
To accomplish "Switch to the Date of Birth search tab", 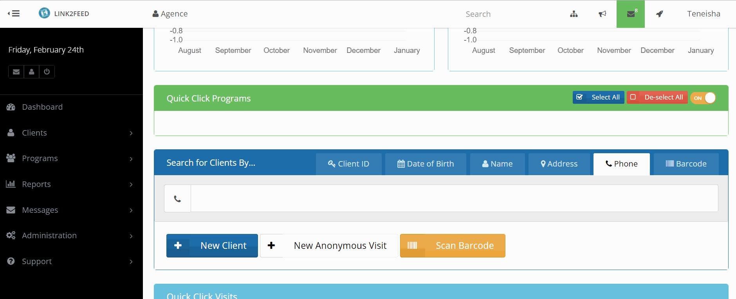I will pos(426,164).
